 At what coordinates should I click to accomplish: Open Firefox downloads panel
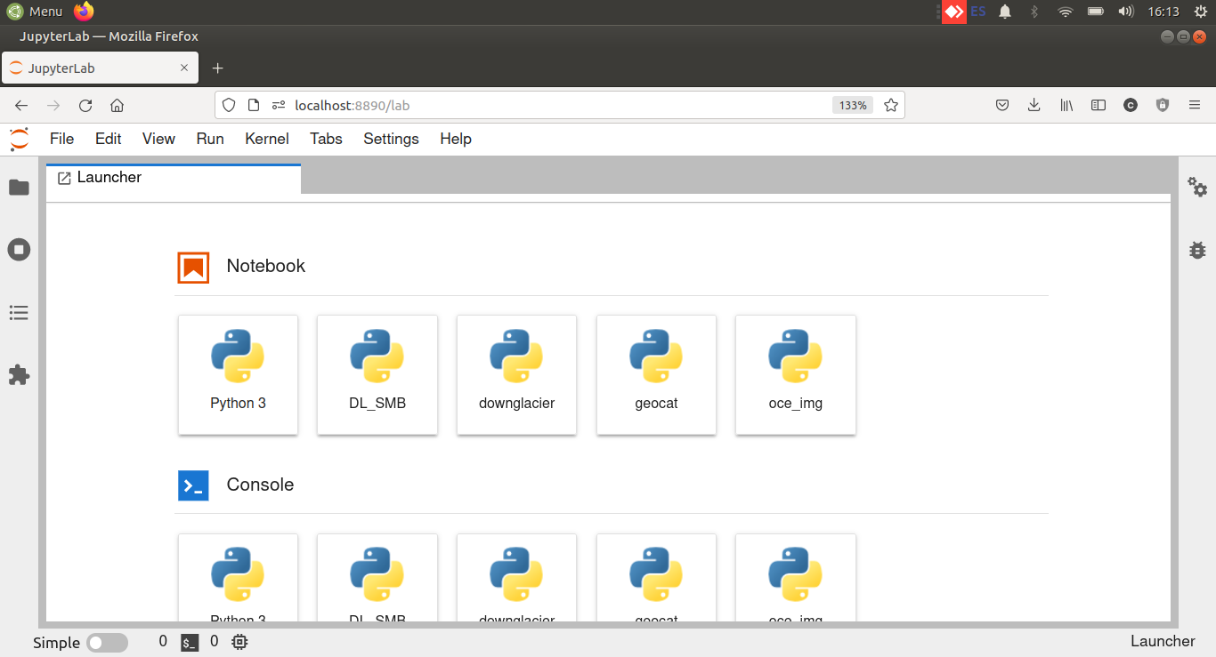[x=1034, y=105]
